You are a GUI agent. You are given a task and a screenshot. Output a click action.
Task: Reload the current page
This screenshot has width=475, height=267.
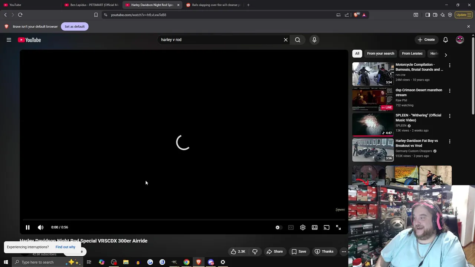pyautogui.click(x=20, y=15)
